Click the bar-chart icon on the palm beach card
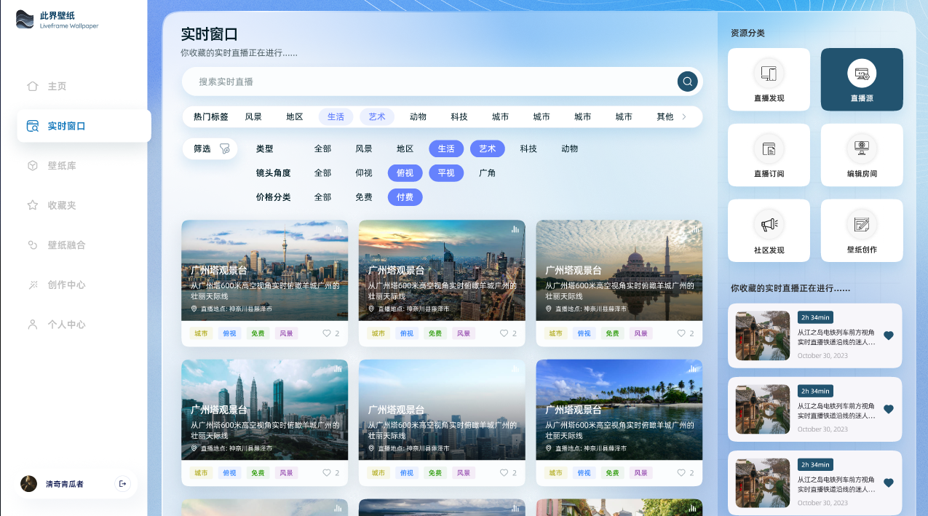This screenshot has height=516, width=928. (692, 369)
